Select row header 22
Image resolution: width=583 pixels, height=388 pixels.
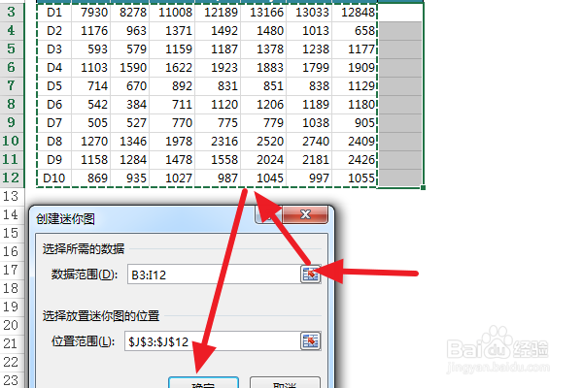[x=12, y=362]
